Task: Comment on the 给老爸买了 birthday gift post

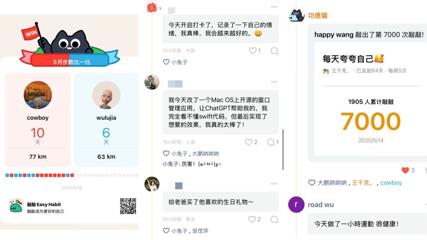Action: point(274,219)
